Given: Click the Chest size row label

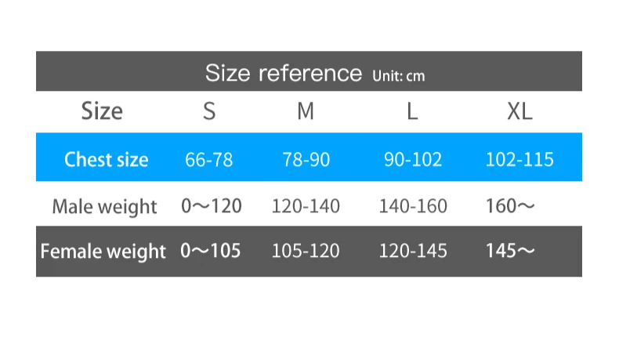Looking at the screenshot, I should [107, 160].
